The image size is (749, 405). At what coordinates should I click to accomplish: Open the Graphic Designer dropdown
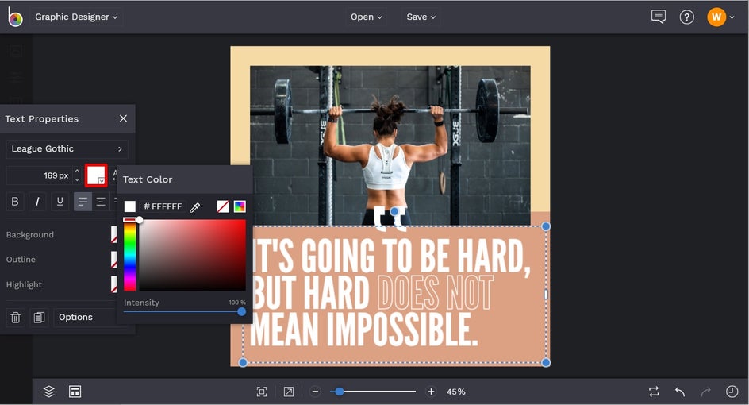pos(76,17)
